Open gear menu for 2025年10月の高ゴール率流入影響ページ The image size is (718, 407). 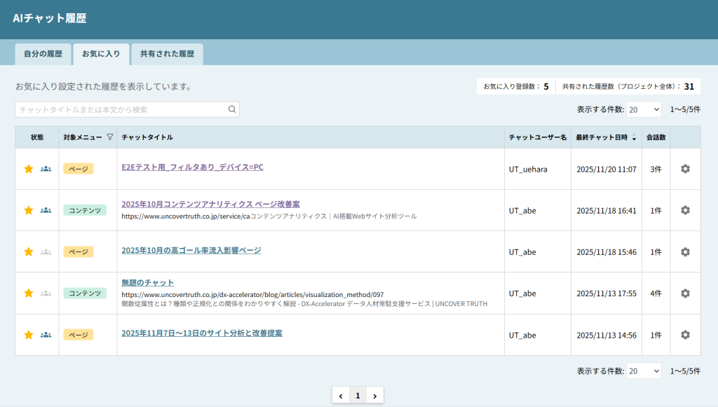pos(685,251)
